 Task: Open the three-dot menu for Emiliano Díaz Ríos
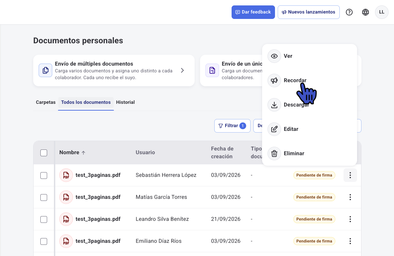pos(350,241)
